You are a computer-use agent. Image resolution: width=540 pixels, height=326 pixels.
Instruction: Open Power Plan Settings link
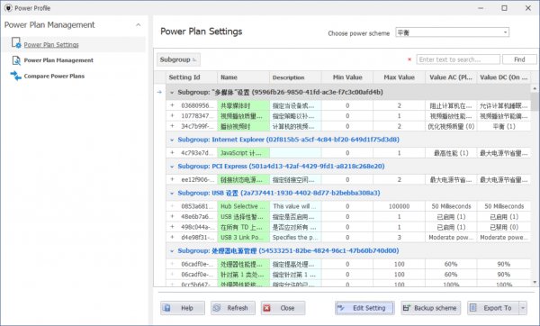coord(51,45)
